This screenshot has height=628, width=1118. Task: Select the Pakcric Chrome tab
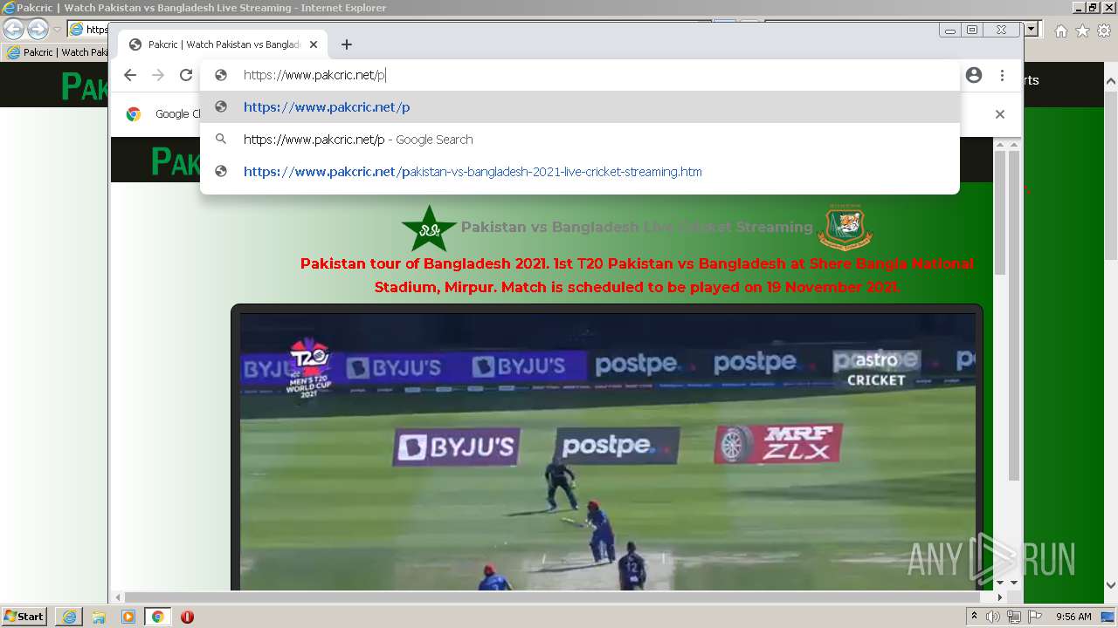pos(223,44)
